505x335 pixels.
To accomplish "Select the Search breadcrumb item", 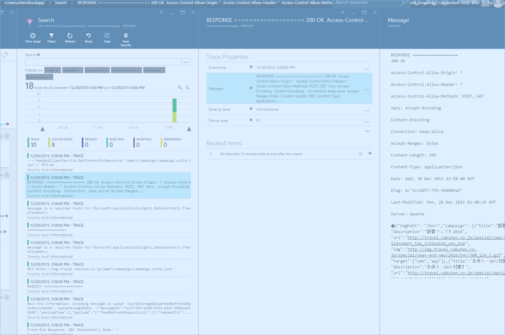I will [61, 3].
